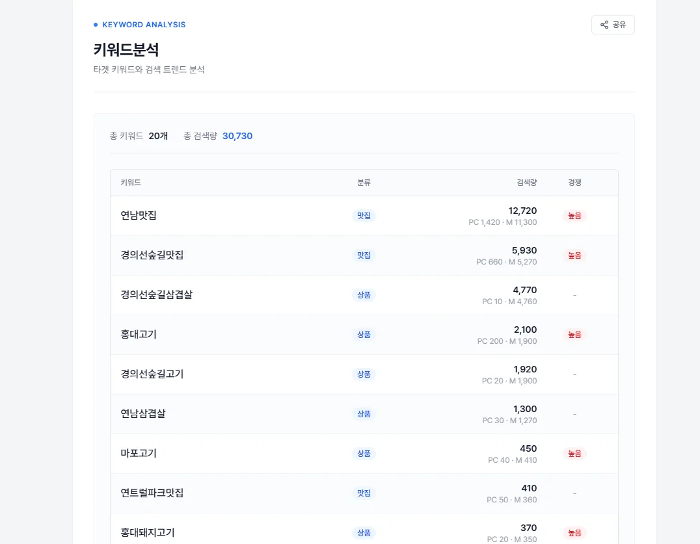Sort by the 경쟁 column header

point(574,183)
